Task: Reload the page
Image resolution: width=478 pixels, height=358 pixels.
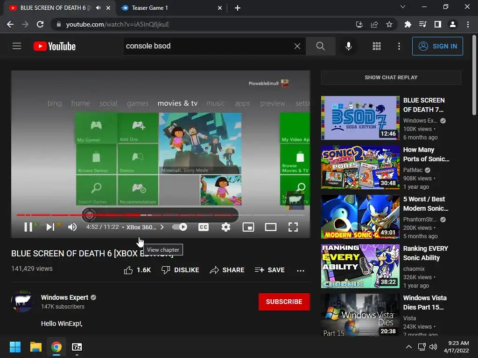Action: coord(40,24)
